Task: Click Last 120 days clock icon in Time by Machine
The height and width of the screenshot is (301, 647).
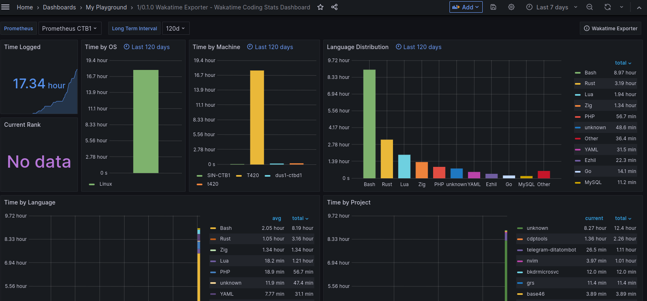Action: [250, 47]
